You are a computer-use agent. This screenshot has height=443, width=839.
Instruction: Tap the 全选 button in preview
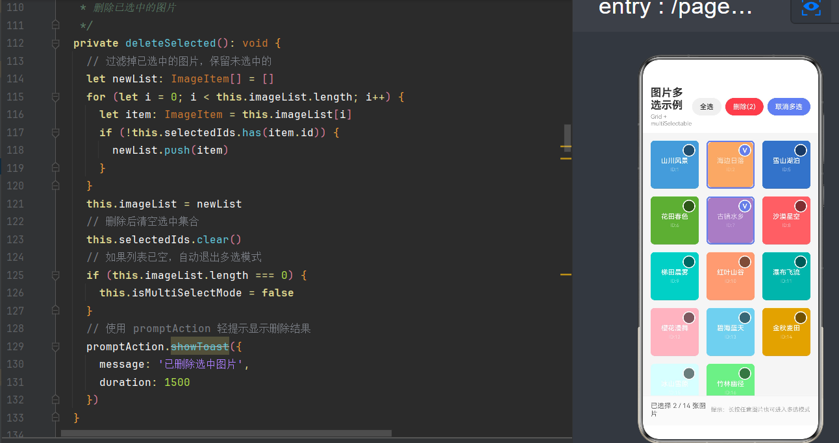707,107
